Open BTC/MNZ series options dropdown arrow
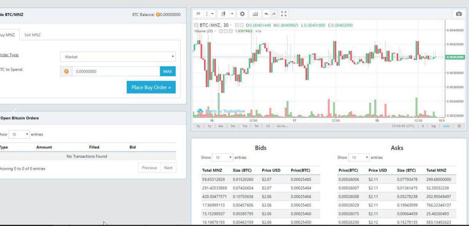 pyautogui.click(x=231, y=25)
